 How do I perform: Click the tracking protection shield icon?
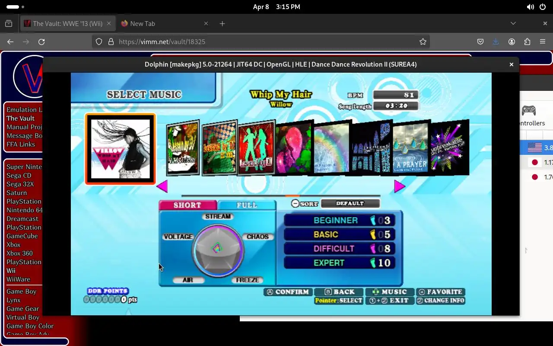[x=99, y=42]
